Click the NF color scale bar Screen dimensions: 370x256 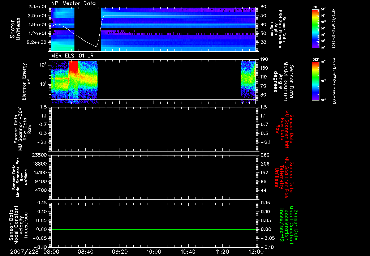(x=315, y=29)
